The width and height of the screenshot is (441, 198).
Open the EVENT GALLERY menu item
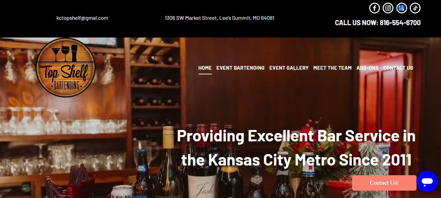click(289, 68)
